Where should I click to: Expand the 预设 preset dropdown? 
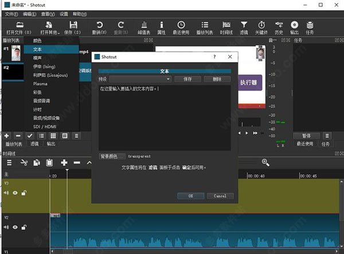(140, 79)
